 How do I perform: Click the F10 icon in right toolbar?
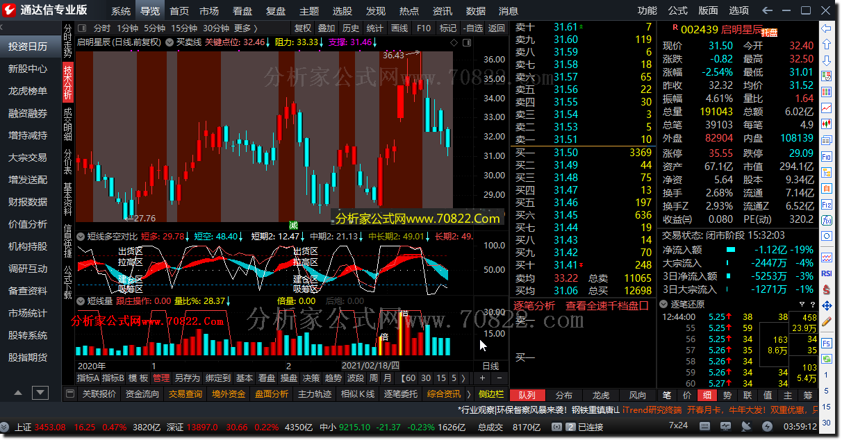tap(826, 157)
